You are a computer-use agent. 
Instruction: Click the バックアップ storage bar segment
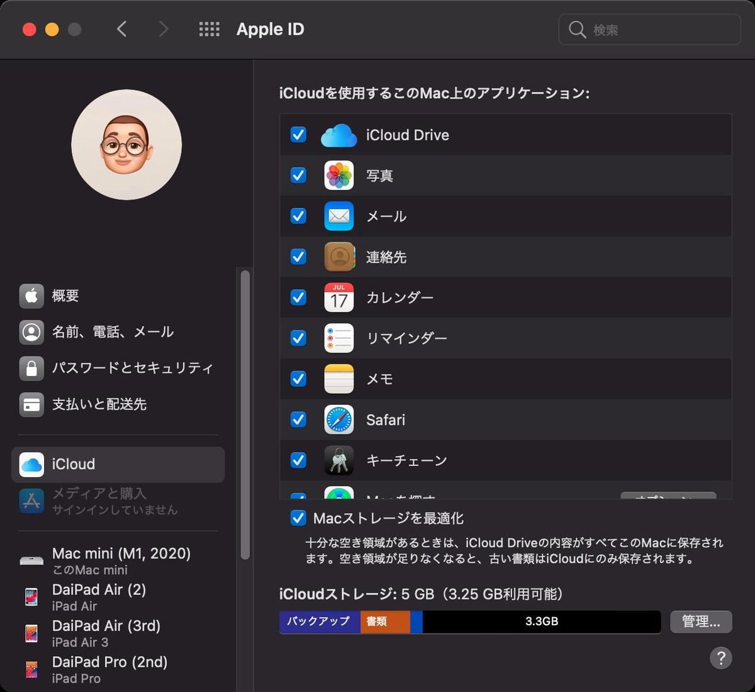(320, 621)
